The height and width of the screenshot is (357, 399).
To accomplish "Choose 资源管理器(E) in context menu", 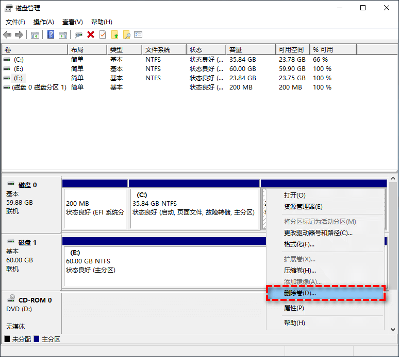I will point(325,207).
